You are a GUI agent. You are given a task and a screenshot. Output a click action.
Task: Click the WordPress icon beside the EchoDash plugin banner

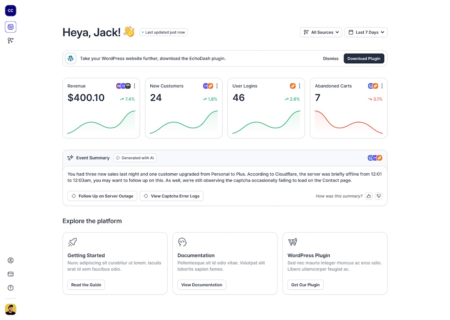[x=70, y=59]
